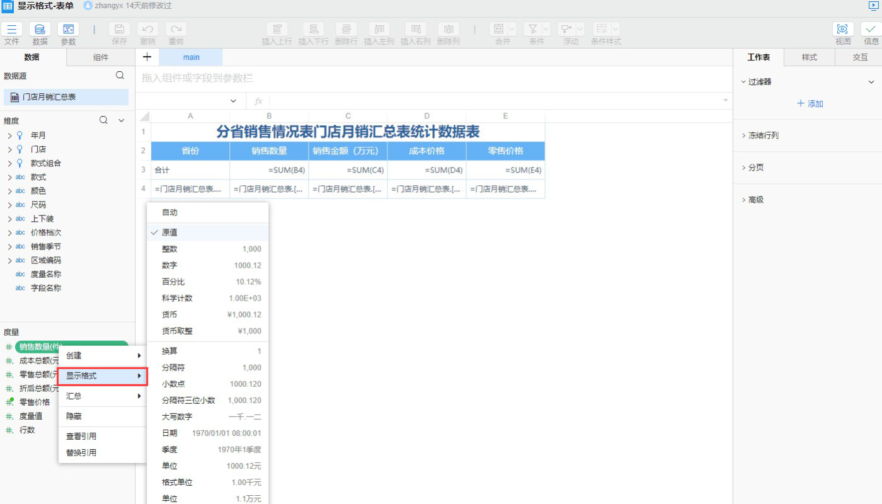Open the 数据 data panel icon
The width and height of the screenshot is (882, 504).
40,33
